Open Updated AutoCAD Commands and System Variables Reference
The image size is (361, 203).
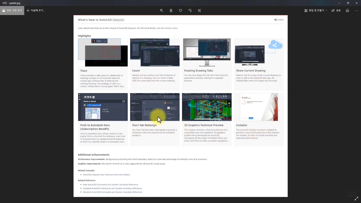coord(112,188)
